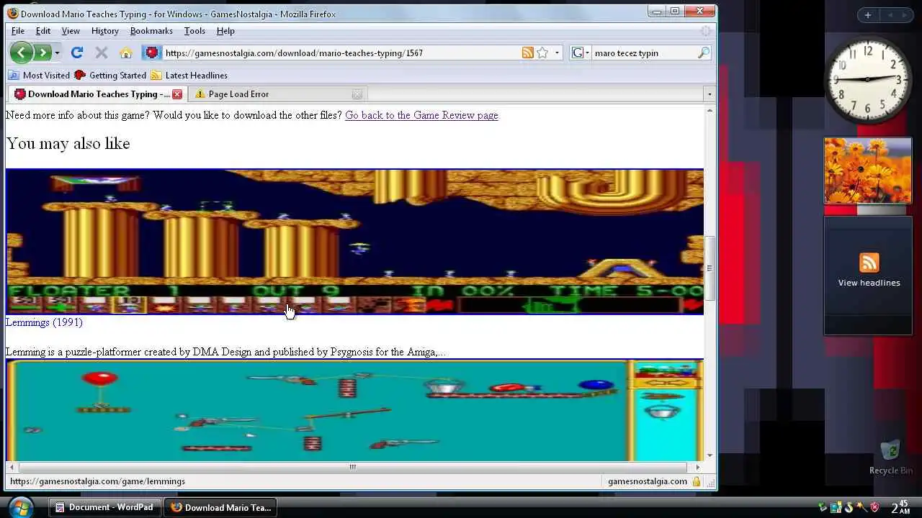Open the Lemmings game screenshot thumbnail
Viewport: 922px width, 518px height.
[x=354, y=242]
